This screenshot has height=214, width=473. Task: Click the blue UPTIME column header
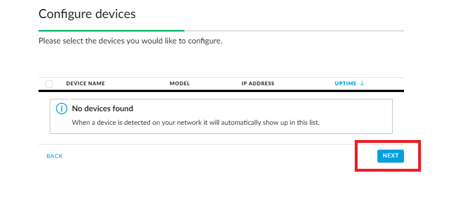click(346, 84)
